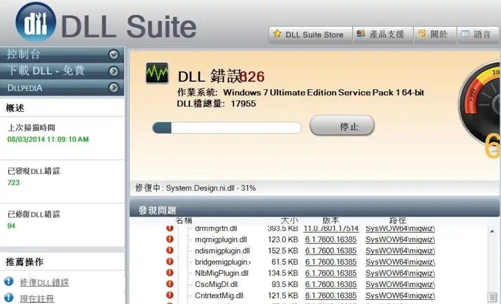
Task: Click the red error icon beside mqmigplugin.dll
Action: pos(169,240)
